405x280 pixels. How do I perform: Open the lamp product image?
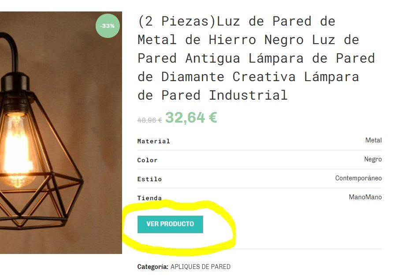click(x=61, y=133)
